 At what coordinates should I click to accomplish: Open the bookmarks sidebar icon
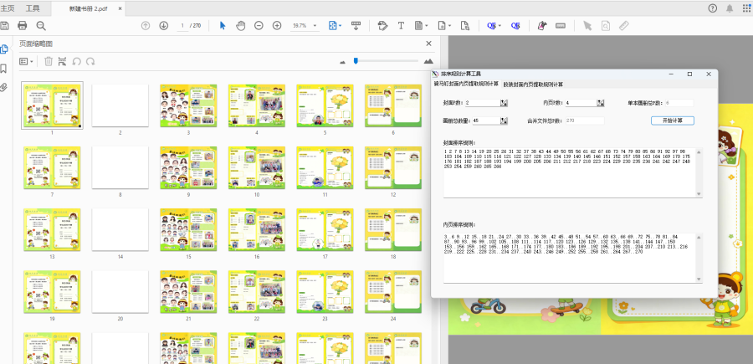(3, 68)
